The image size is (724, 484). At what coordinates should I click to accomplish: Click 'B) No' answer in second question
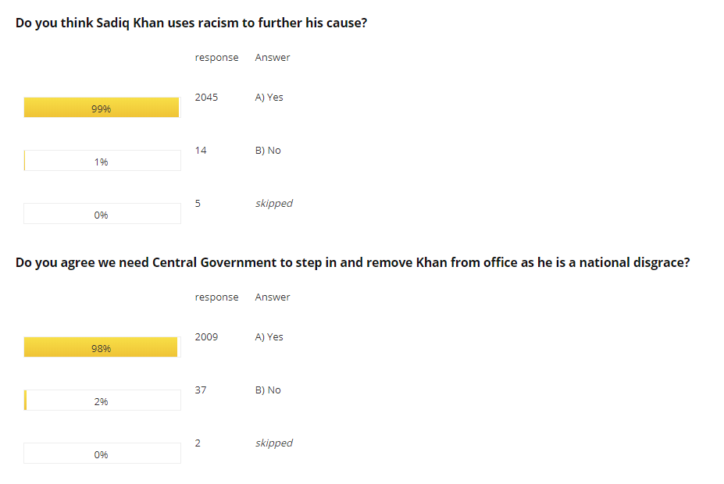pyautogui.click(x=268, y=390)
